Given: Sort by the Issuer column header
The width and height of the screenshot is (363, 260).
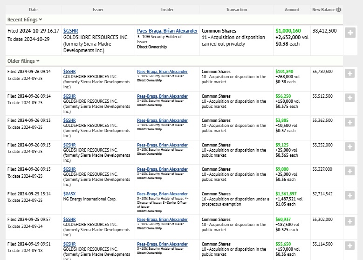Looking at the screenshot, I should (98, 9).
